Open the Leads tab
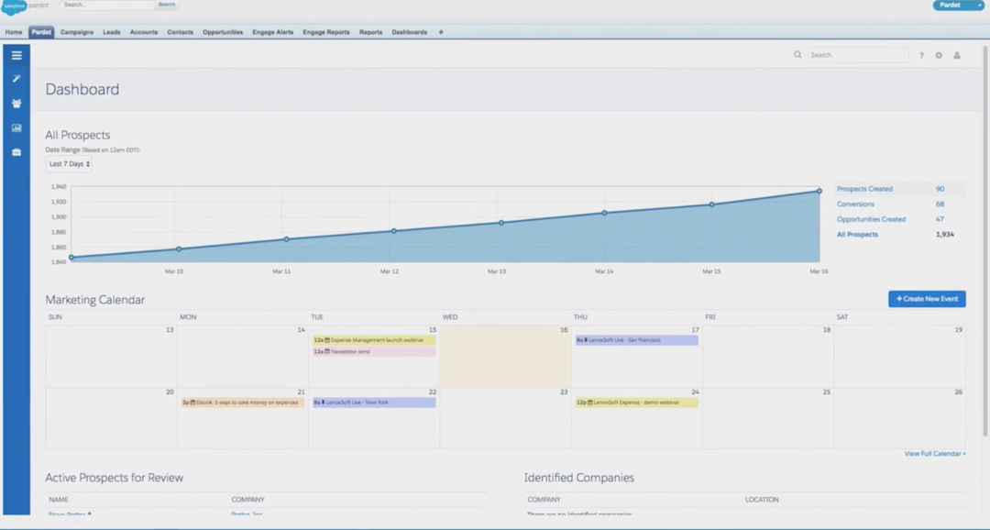990x530 pixels. click(112, 32)
